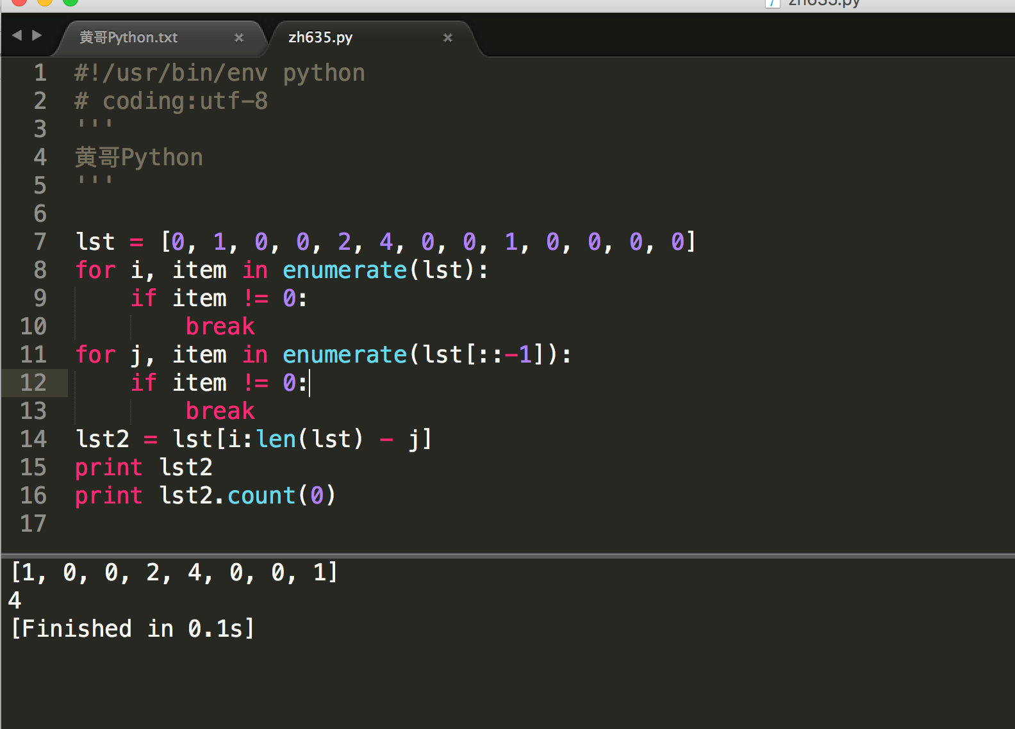Click line number 12 in the gutter
This screenshot has width=1015, height=729.
(x=33, y=382)
